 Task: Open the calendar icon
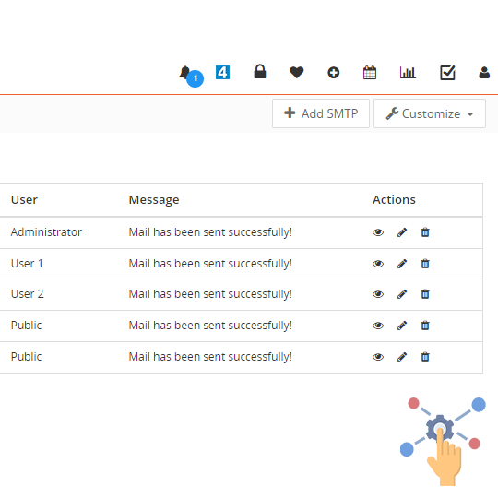(370, 73)
